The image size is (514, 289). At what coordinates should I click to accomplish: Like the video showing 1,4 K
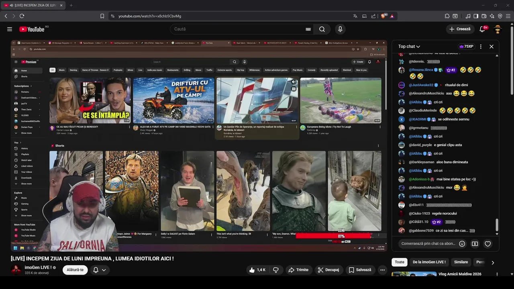click(257, 270)
